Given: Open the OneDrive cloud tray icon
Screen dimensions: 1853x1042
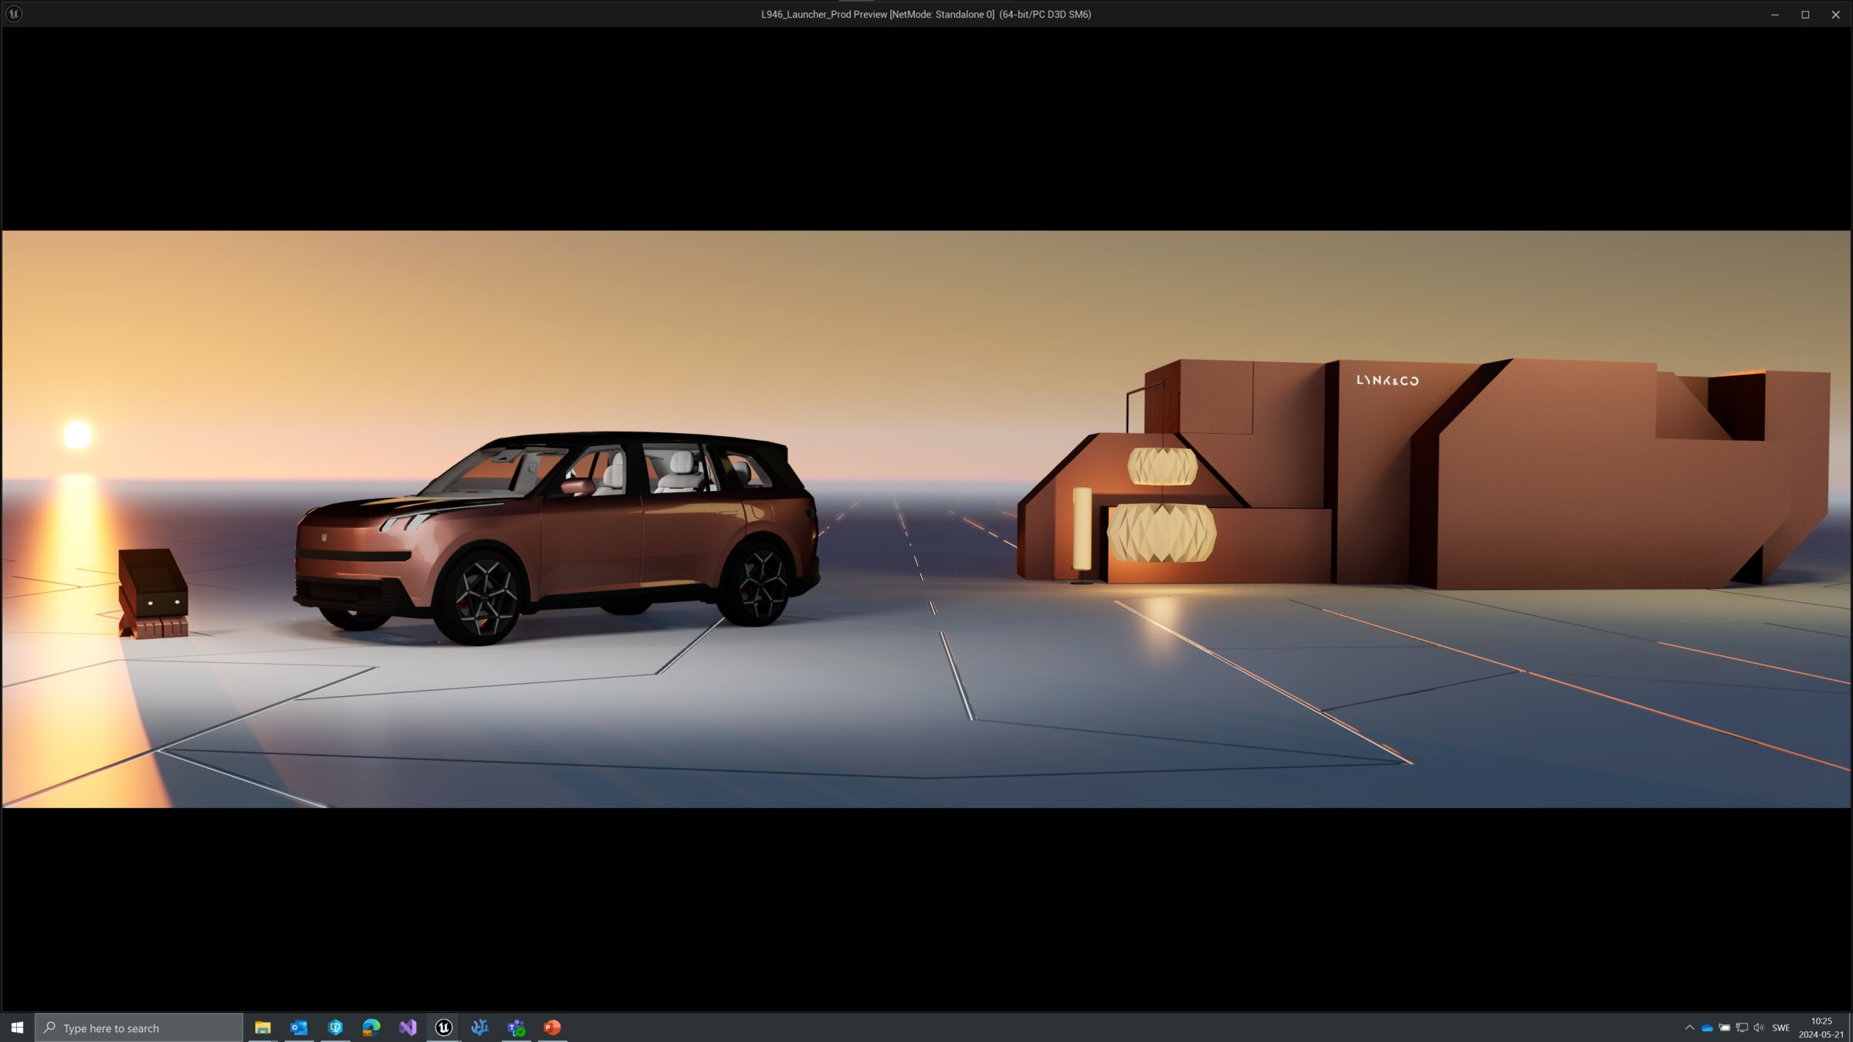Looking at the screenshot, I should click(x=1707, y=1027).
